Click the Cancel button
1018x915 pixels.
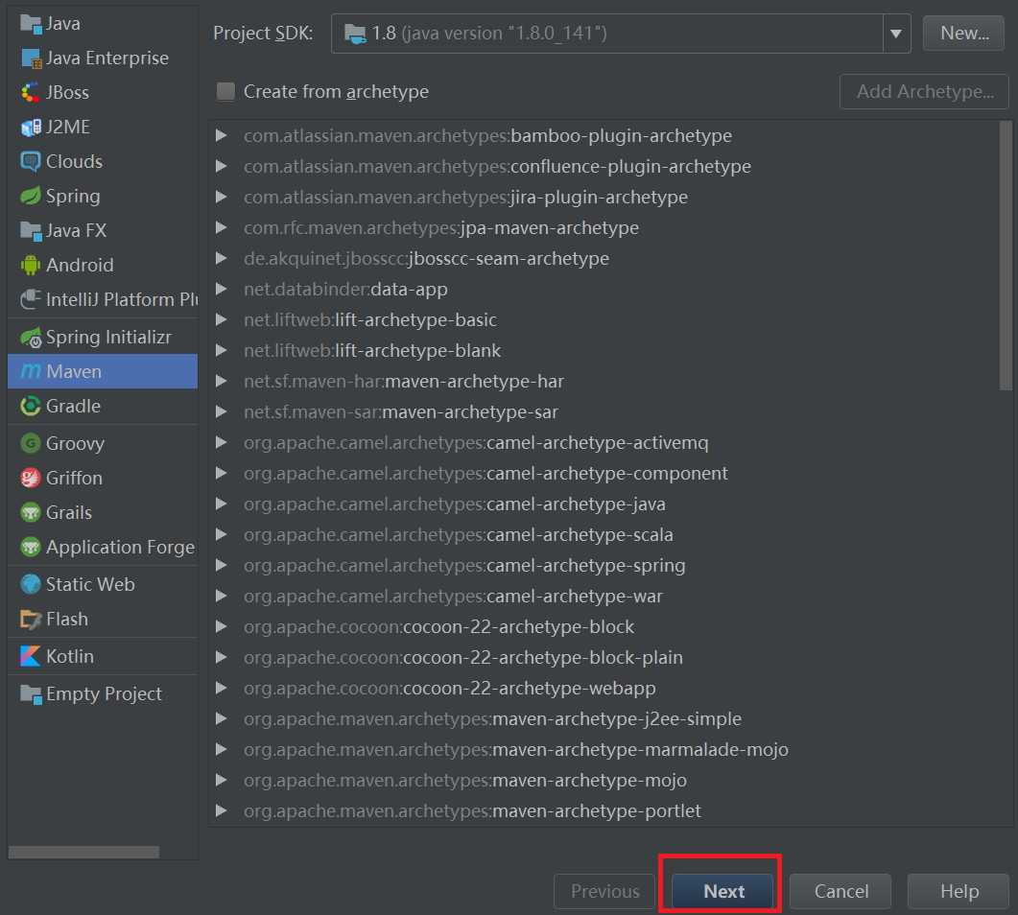840,892
